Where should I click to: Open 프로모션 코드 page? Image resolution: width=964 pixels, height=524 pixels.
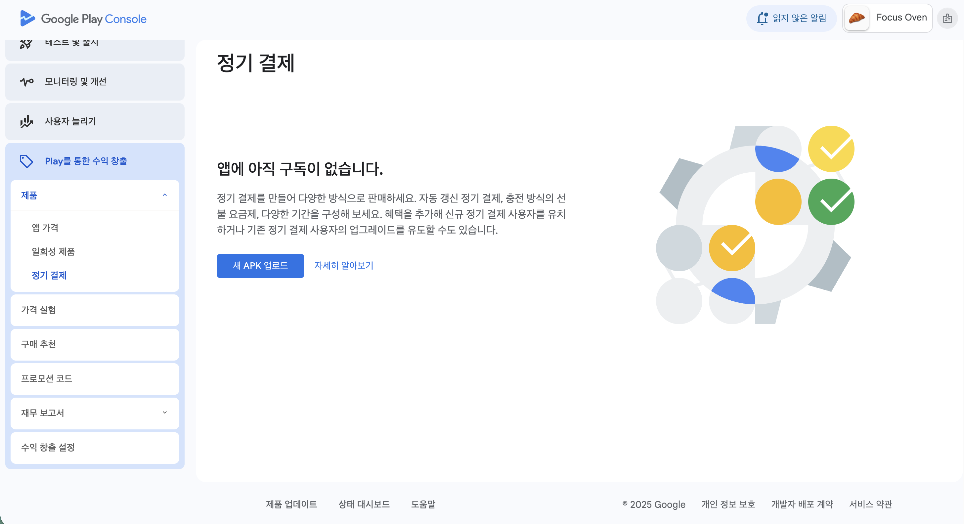[x=47, y=379]
